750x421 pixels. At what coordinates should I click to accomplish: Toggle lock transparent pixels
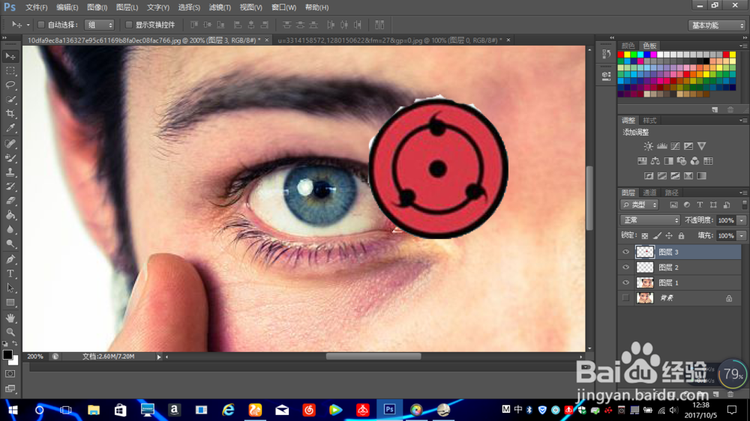(x=645, y=235)
